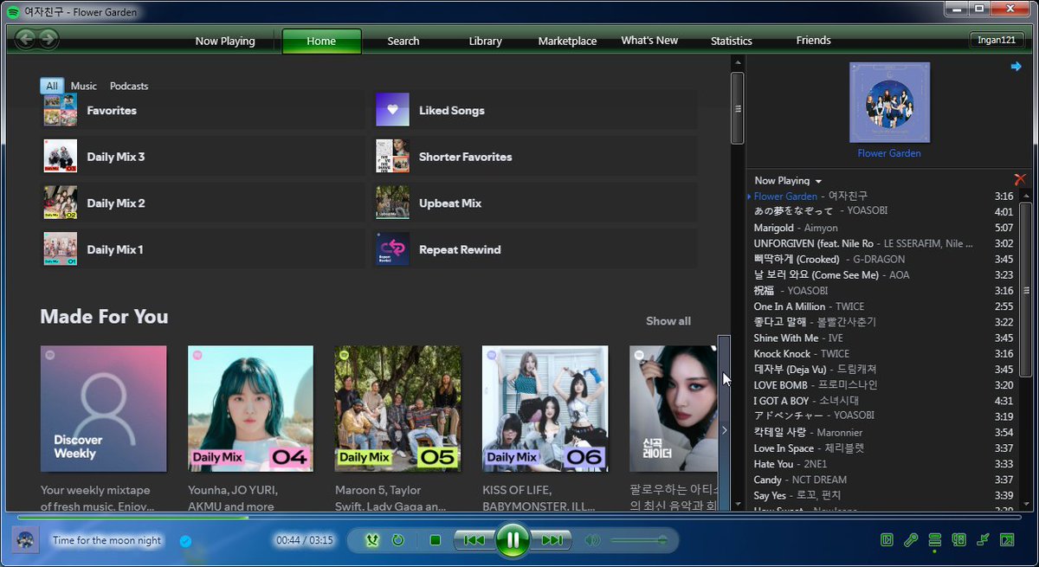The image size is (1039, 567).
Task: Go back with the left arrow button
Action: (x=25, y=38)
